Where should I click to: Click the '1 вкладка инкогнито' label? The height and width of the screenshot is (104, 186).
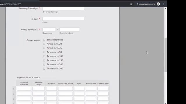click(x=146, y=4)
